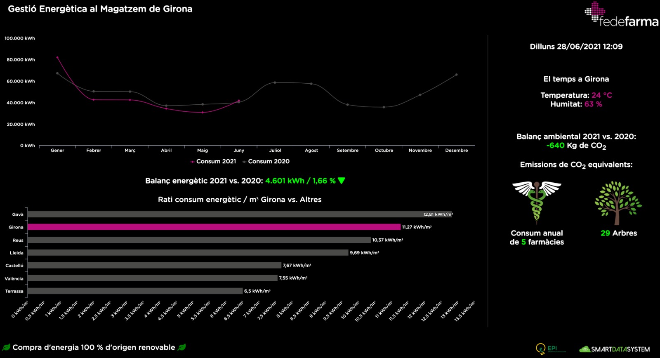Click the SmartDataSystem cloud logo
The width and height of the screenshot is (660, 358).
pyautogui.click(x=614, y=349)
